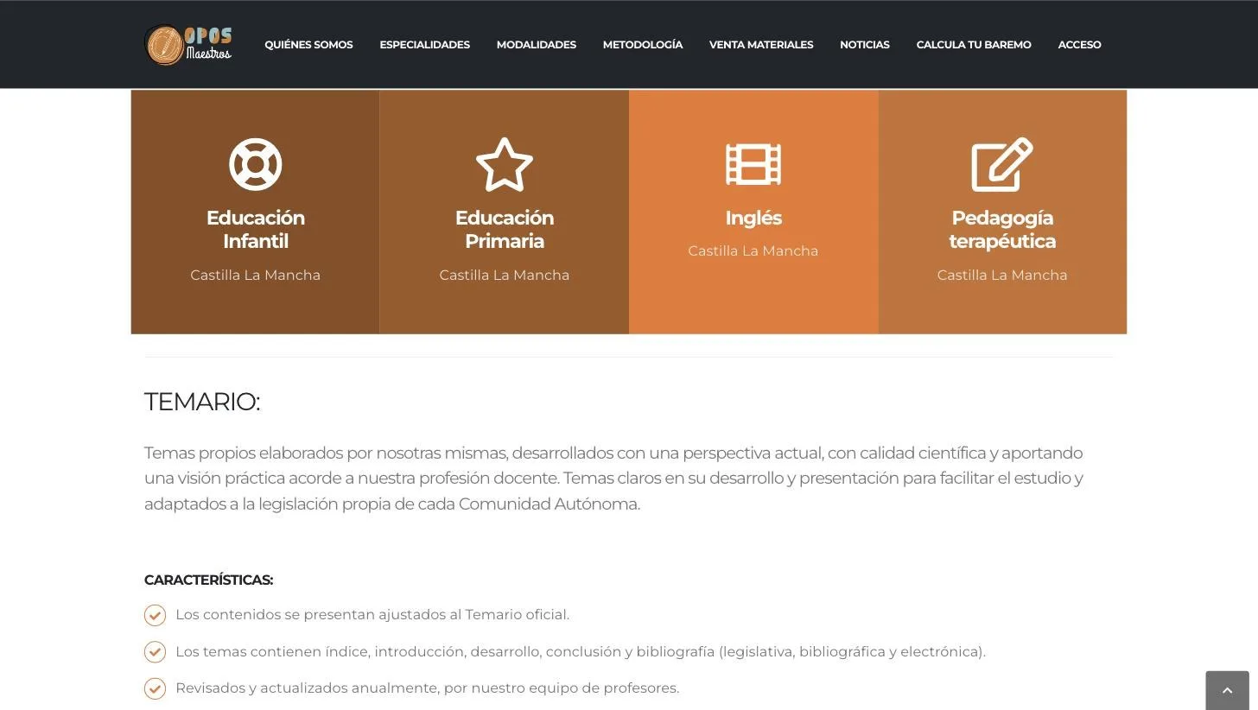Screen dimensions: 1258x710
Task: Click the checkmark icon beside 'Revisados y actualizados anualmente'
Action: [x=155, y=688]
